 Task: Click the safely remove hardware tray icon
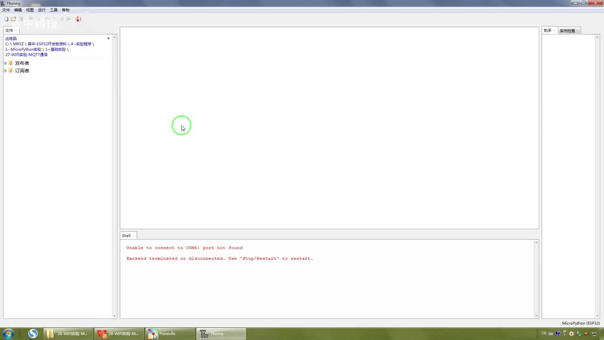pyautogui.click(x=579, y=334)
